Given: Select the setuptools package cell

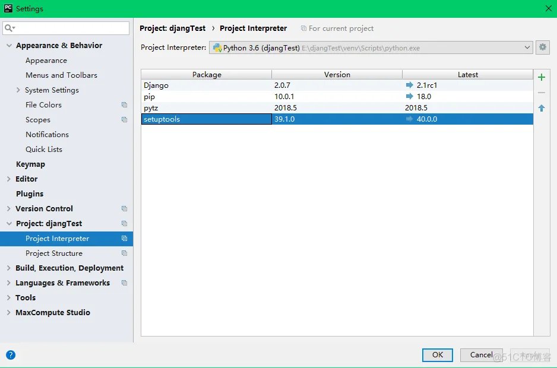Looking at the screenshot, I should pyautogui.click(x=207, y=119).
